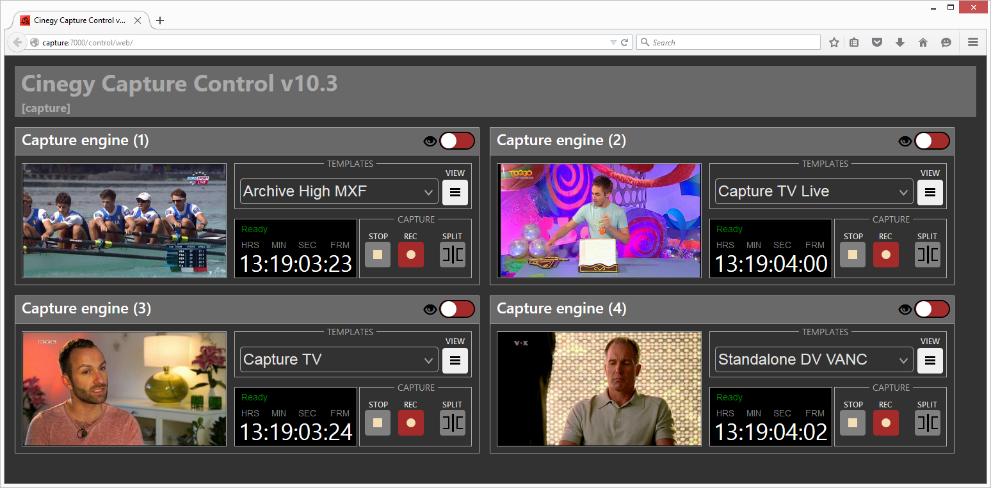Go to the browser home page
This screenshot has width=991, height=488.
tap(923, 42)
